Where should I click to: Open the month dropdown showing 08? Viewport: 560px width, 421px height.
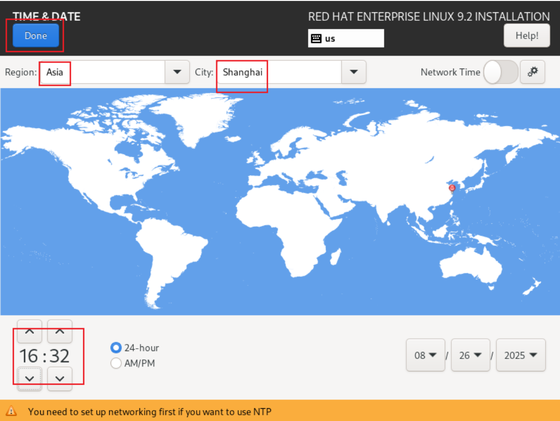[425, 355]
